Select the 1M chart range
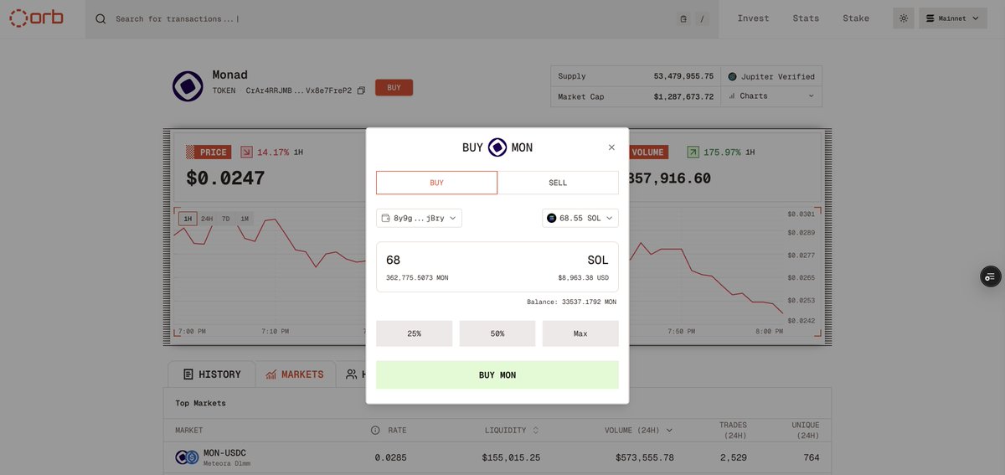 245,219
